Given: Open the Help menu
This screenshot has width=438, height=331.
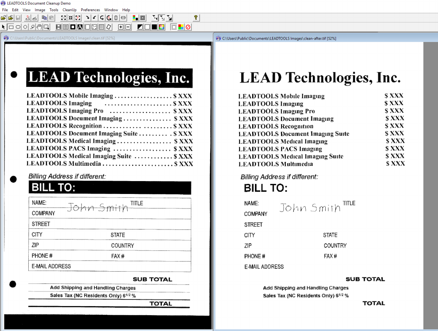Looking at the screenshot, I should click(126, 10).
